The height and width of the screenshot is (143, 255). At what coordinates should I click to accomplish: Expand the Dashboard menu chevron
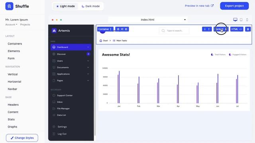pyautogui.click(x=88, y=47)
